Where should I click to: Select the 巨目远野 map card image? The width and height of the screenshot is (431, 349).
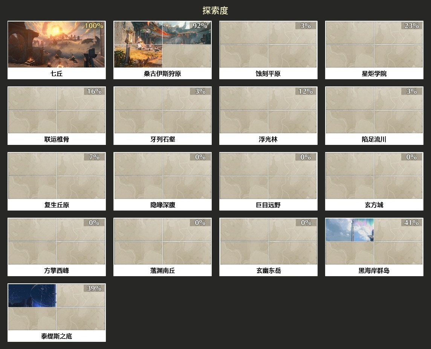click(268, 175)
